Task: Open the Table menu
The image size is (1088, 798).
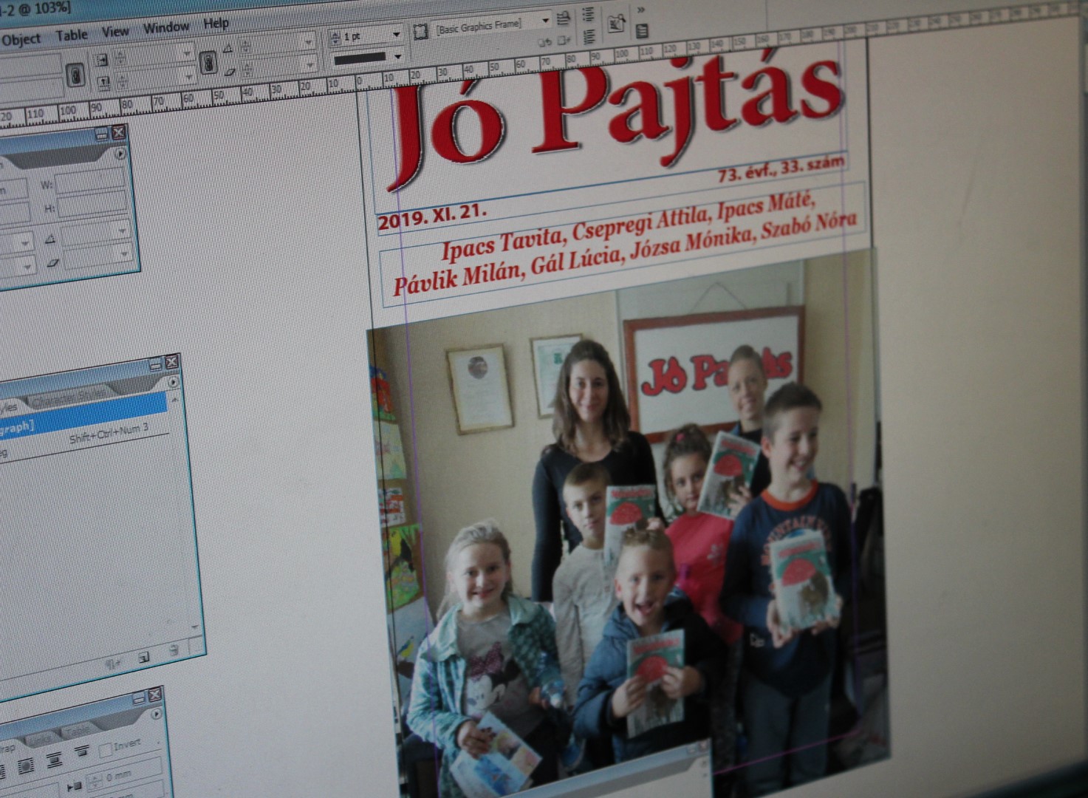Action: coord(72,35)
